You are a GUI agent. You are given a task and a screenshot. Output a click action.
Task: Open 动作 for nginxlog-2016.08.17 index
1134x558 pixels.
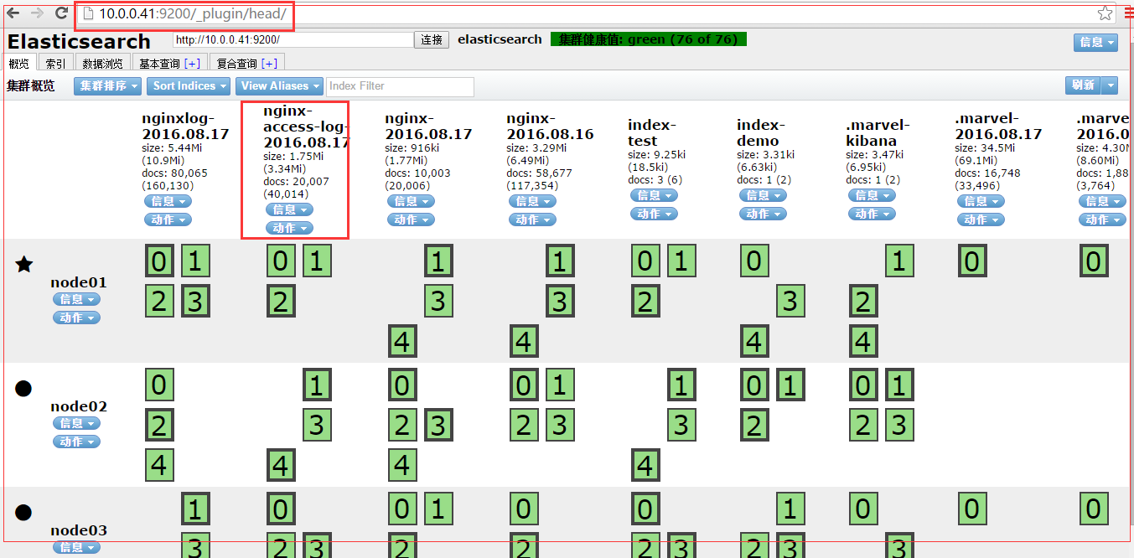168,220
